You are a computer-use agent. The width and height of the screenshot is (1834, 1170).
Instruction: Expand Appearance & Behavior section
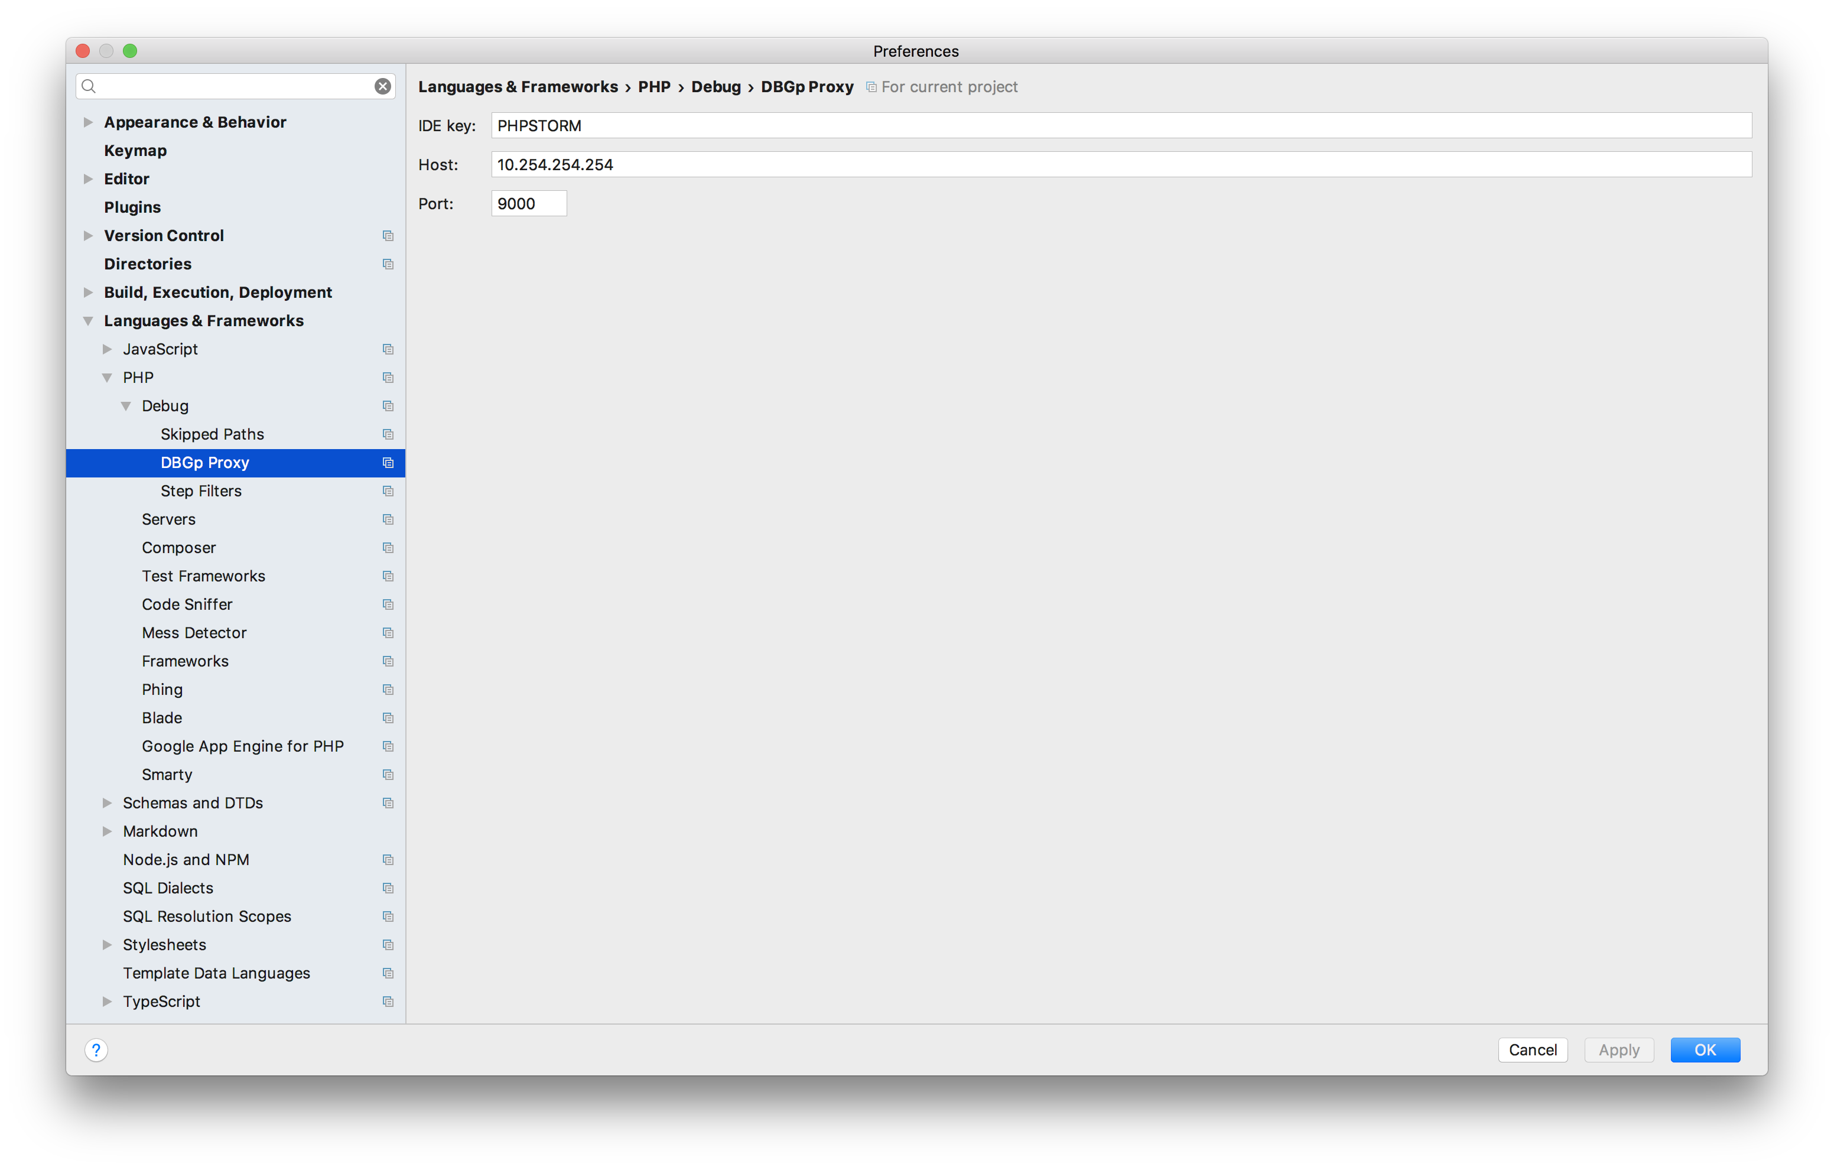[x=87, y=122]
